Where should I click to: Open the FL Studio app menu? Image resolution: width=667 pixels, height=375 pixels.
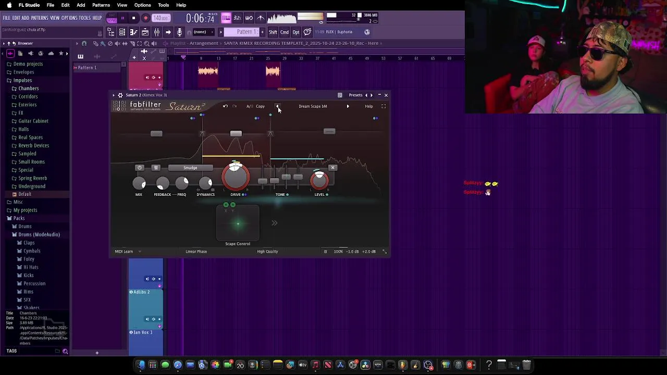29,5
